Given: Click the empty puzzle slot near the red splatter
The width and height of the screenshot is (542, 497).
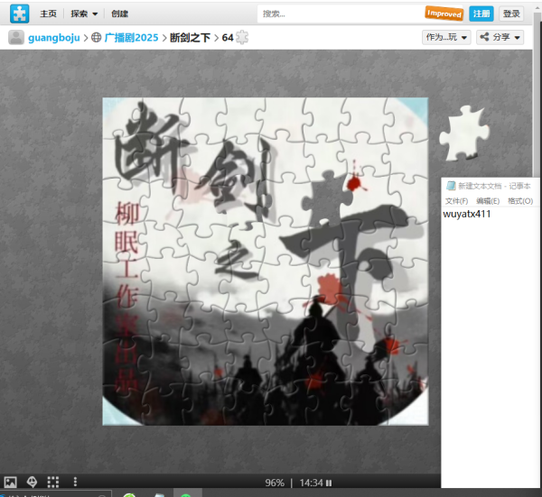Looking at the screenshot, I should coord(327,199).
